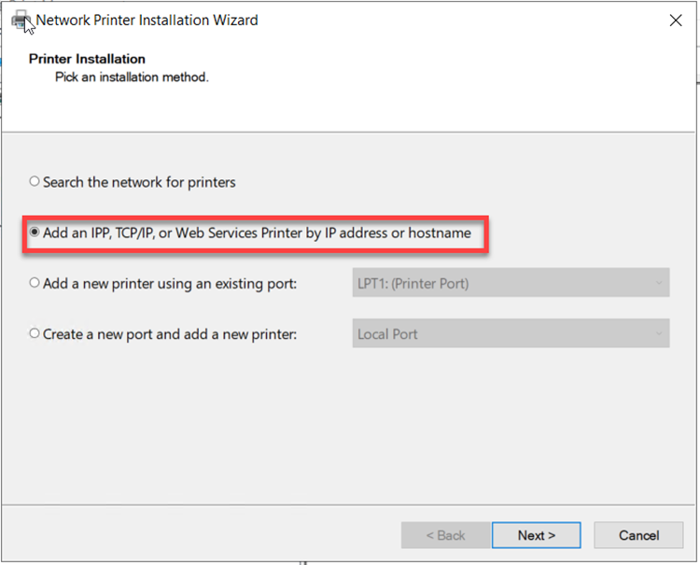The height and width of the screenshot is (565, 700).
Task: Click the greyed-out < Back button
Action: point(445,535)
